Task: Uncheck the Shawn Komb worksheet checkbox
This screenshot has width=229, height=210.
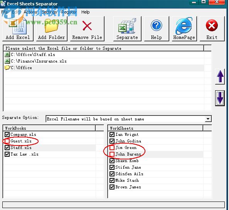Action: tap(112, 161)
